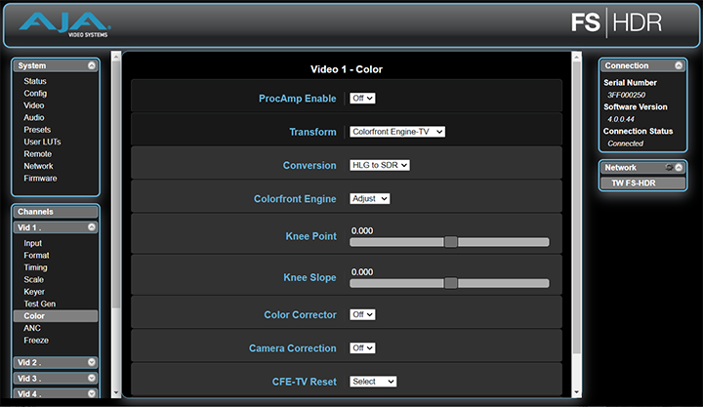Collapse the Network panel with its arrow icon
The height and width of the screenshot is (407, 703).
pos(680,168)
